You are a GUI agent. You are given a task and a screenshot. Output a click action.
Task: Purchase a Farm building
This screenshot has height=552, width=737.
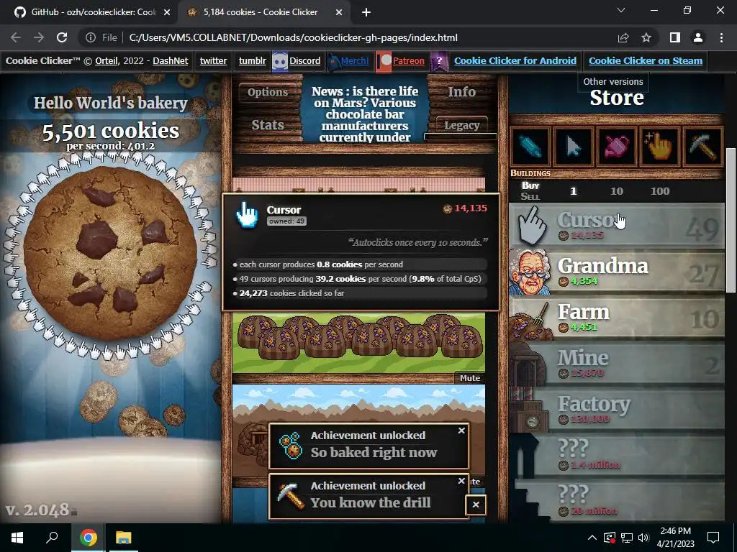coord(617,318)
